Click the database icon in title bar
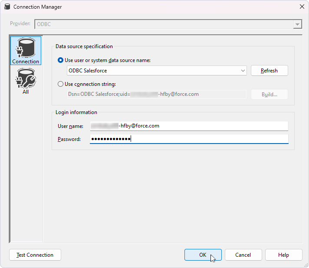 click(7, 7)
